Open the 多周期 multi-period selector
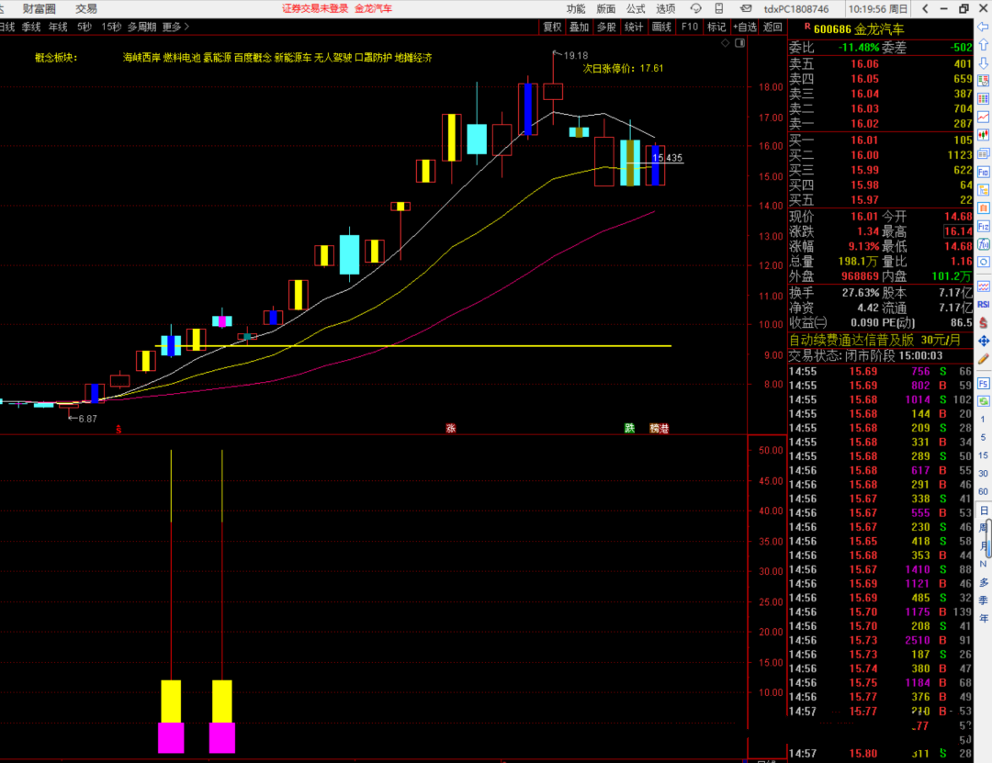The height and width of the screenshot is (763, 992). [x=141, y=28]
